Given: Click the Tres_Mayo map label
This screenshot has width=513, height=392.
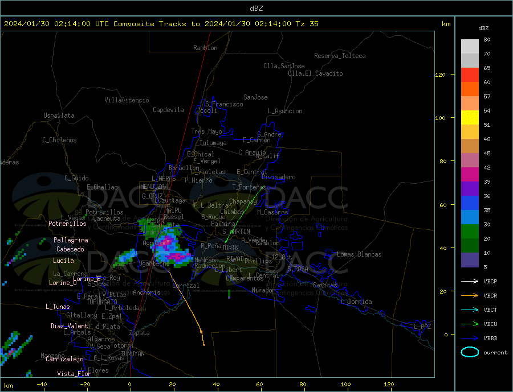Looking at the screenshot, I should click(206, 131).
